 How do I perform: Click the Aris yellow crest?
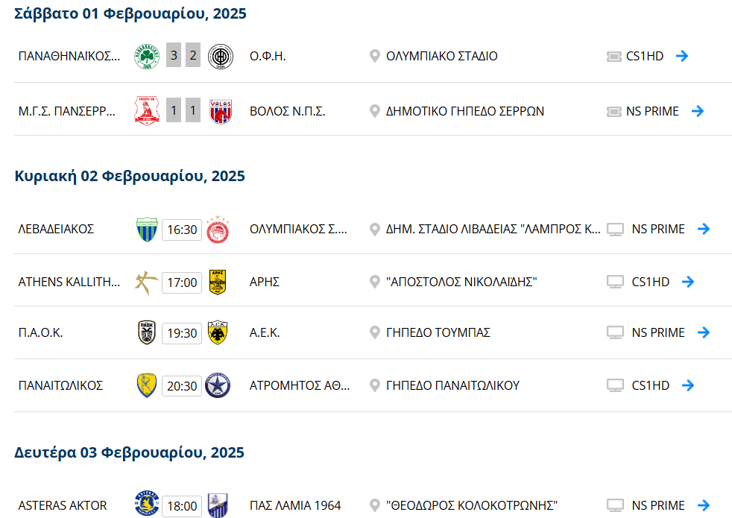[x=218, y=282]
